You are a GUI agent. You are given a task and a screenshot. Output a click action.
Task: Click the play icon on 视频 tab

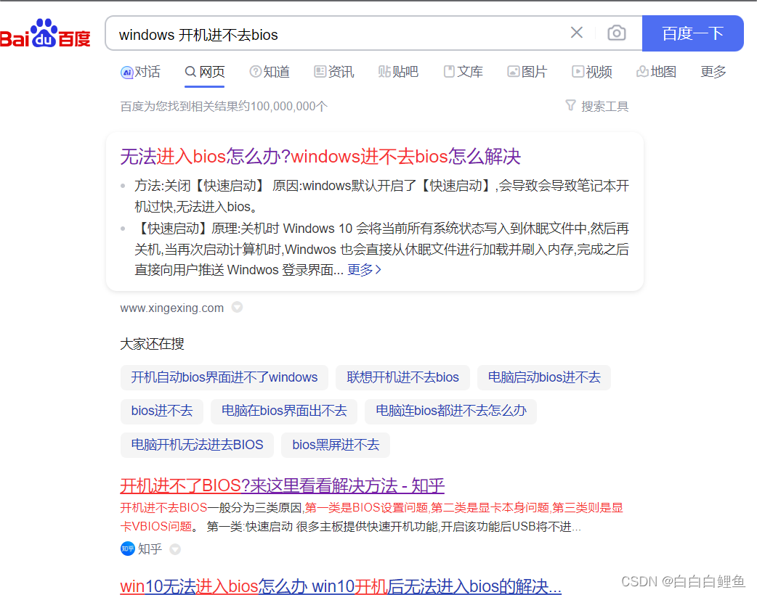(578, 71)
